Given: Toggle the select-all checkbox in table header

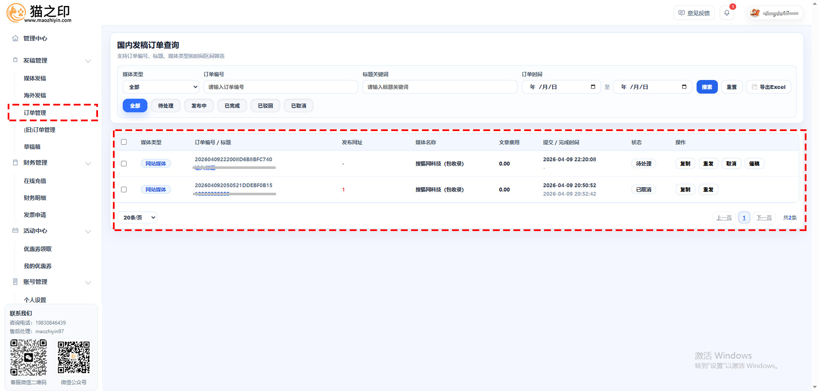Looking at the screenshot, I should coord(124,142).
